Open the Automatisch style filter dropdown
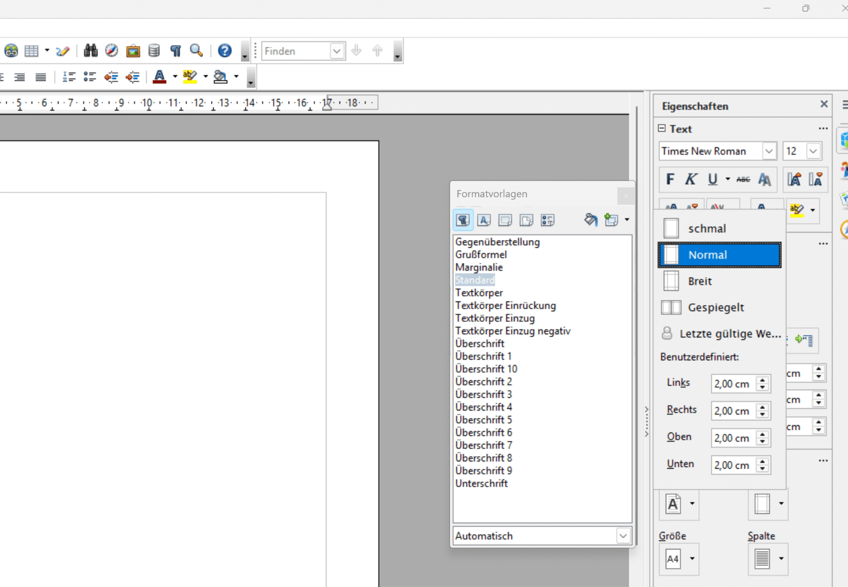 (623, 536)
